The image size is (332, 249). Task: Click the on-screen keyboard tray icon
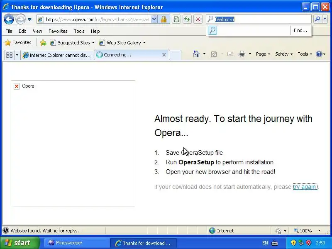click(x=275, y=243)
